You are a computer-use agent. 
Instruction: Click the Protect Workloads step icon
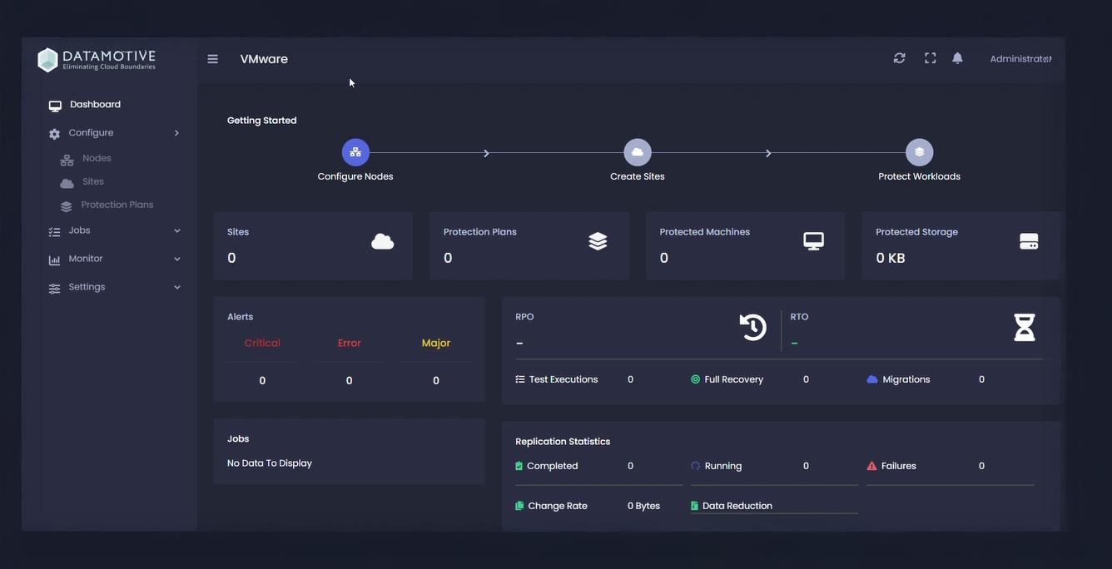click(919, 152)
